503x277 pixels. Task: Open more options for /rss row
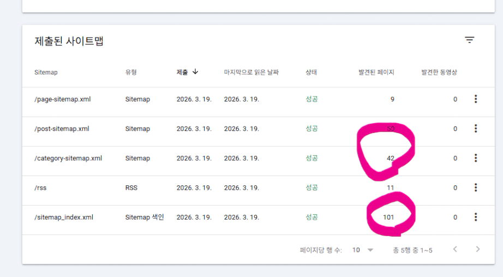pyautogui.click(x=476, y=188)
